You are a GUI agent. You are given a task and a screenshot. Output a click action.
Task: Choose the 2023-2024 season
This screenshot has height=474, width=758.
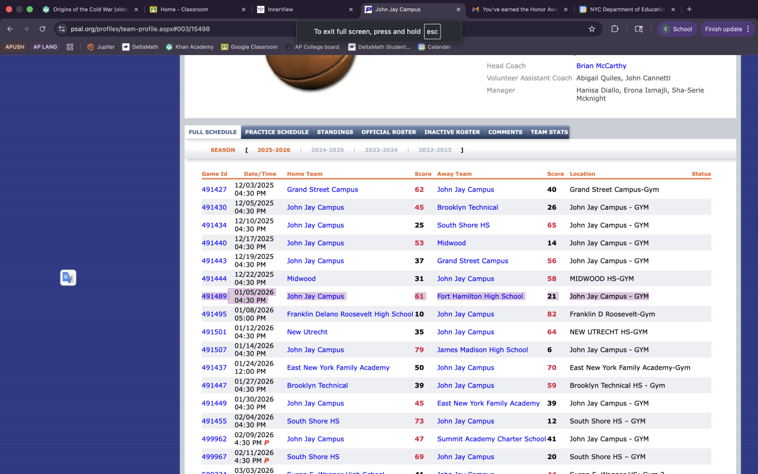[381, 150]
